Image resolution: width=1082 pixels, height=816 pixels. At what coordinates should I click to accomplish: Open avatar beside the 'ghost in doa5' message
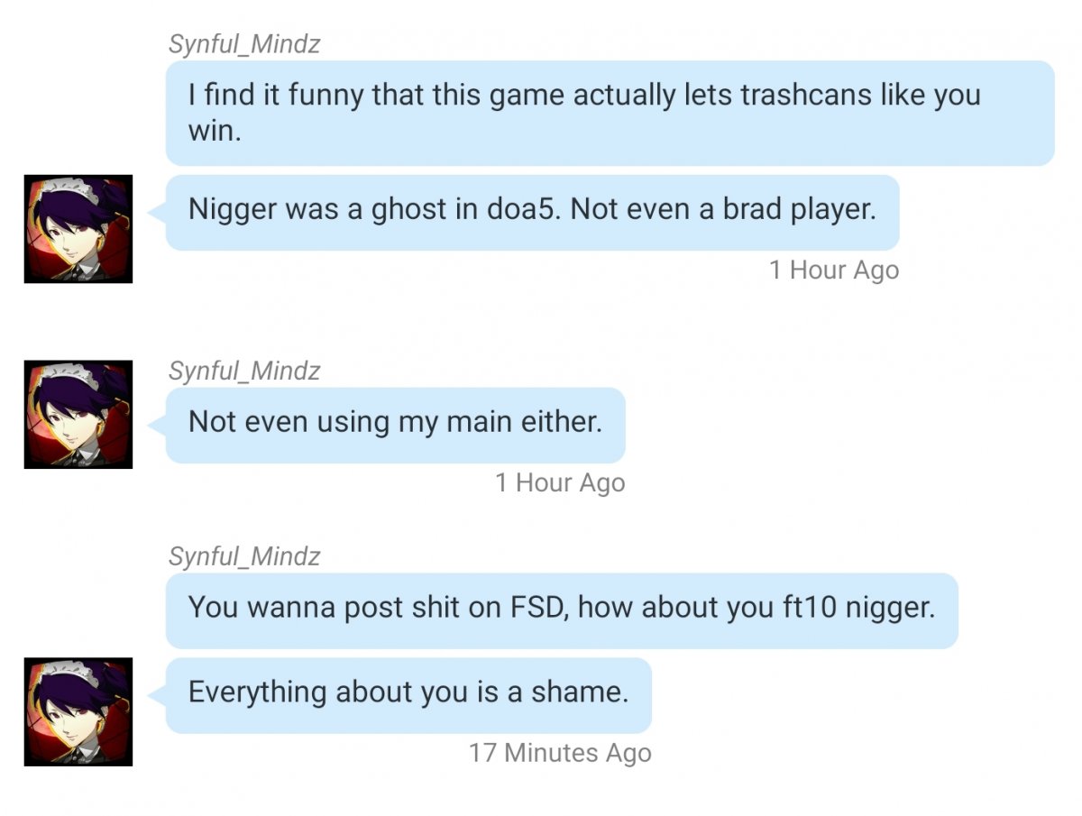click(x=78, y=229)
